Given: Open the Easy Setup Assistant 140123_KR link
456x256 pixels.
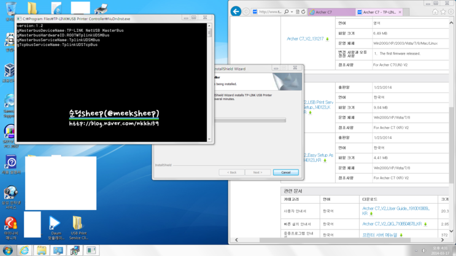Looking at the screenshot, I should coord(319,158).
